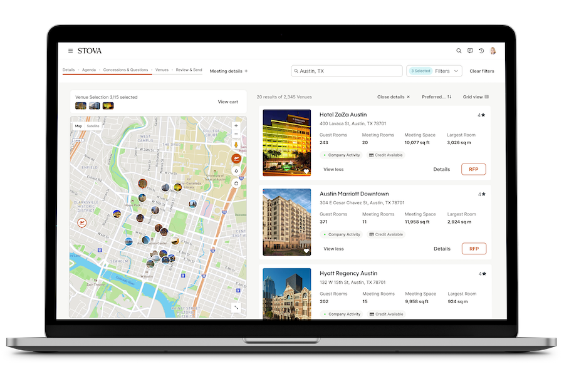Viewport: 564px width, 374px height.
Task: Click address 304 E Cesar Chavez St
Action: [362, 203]
